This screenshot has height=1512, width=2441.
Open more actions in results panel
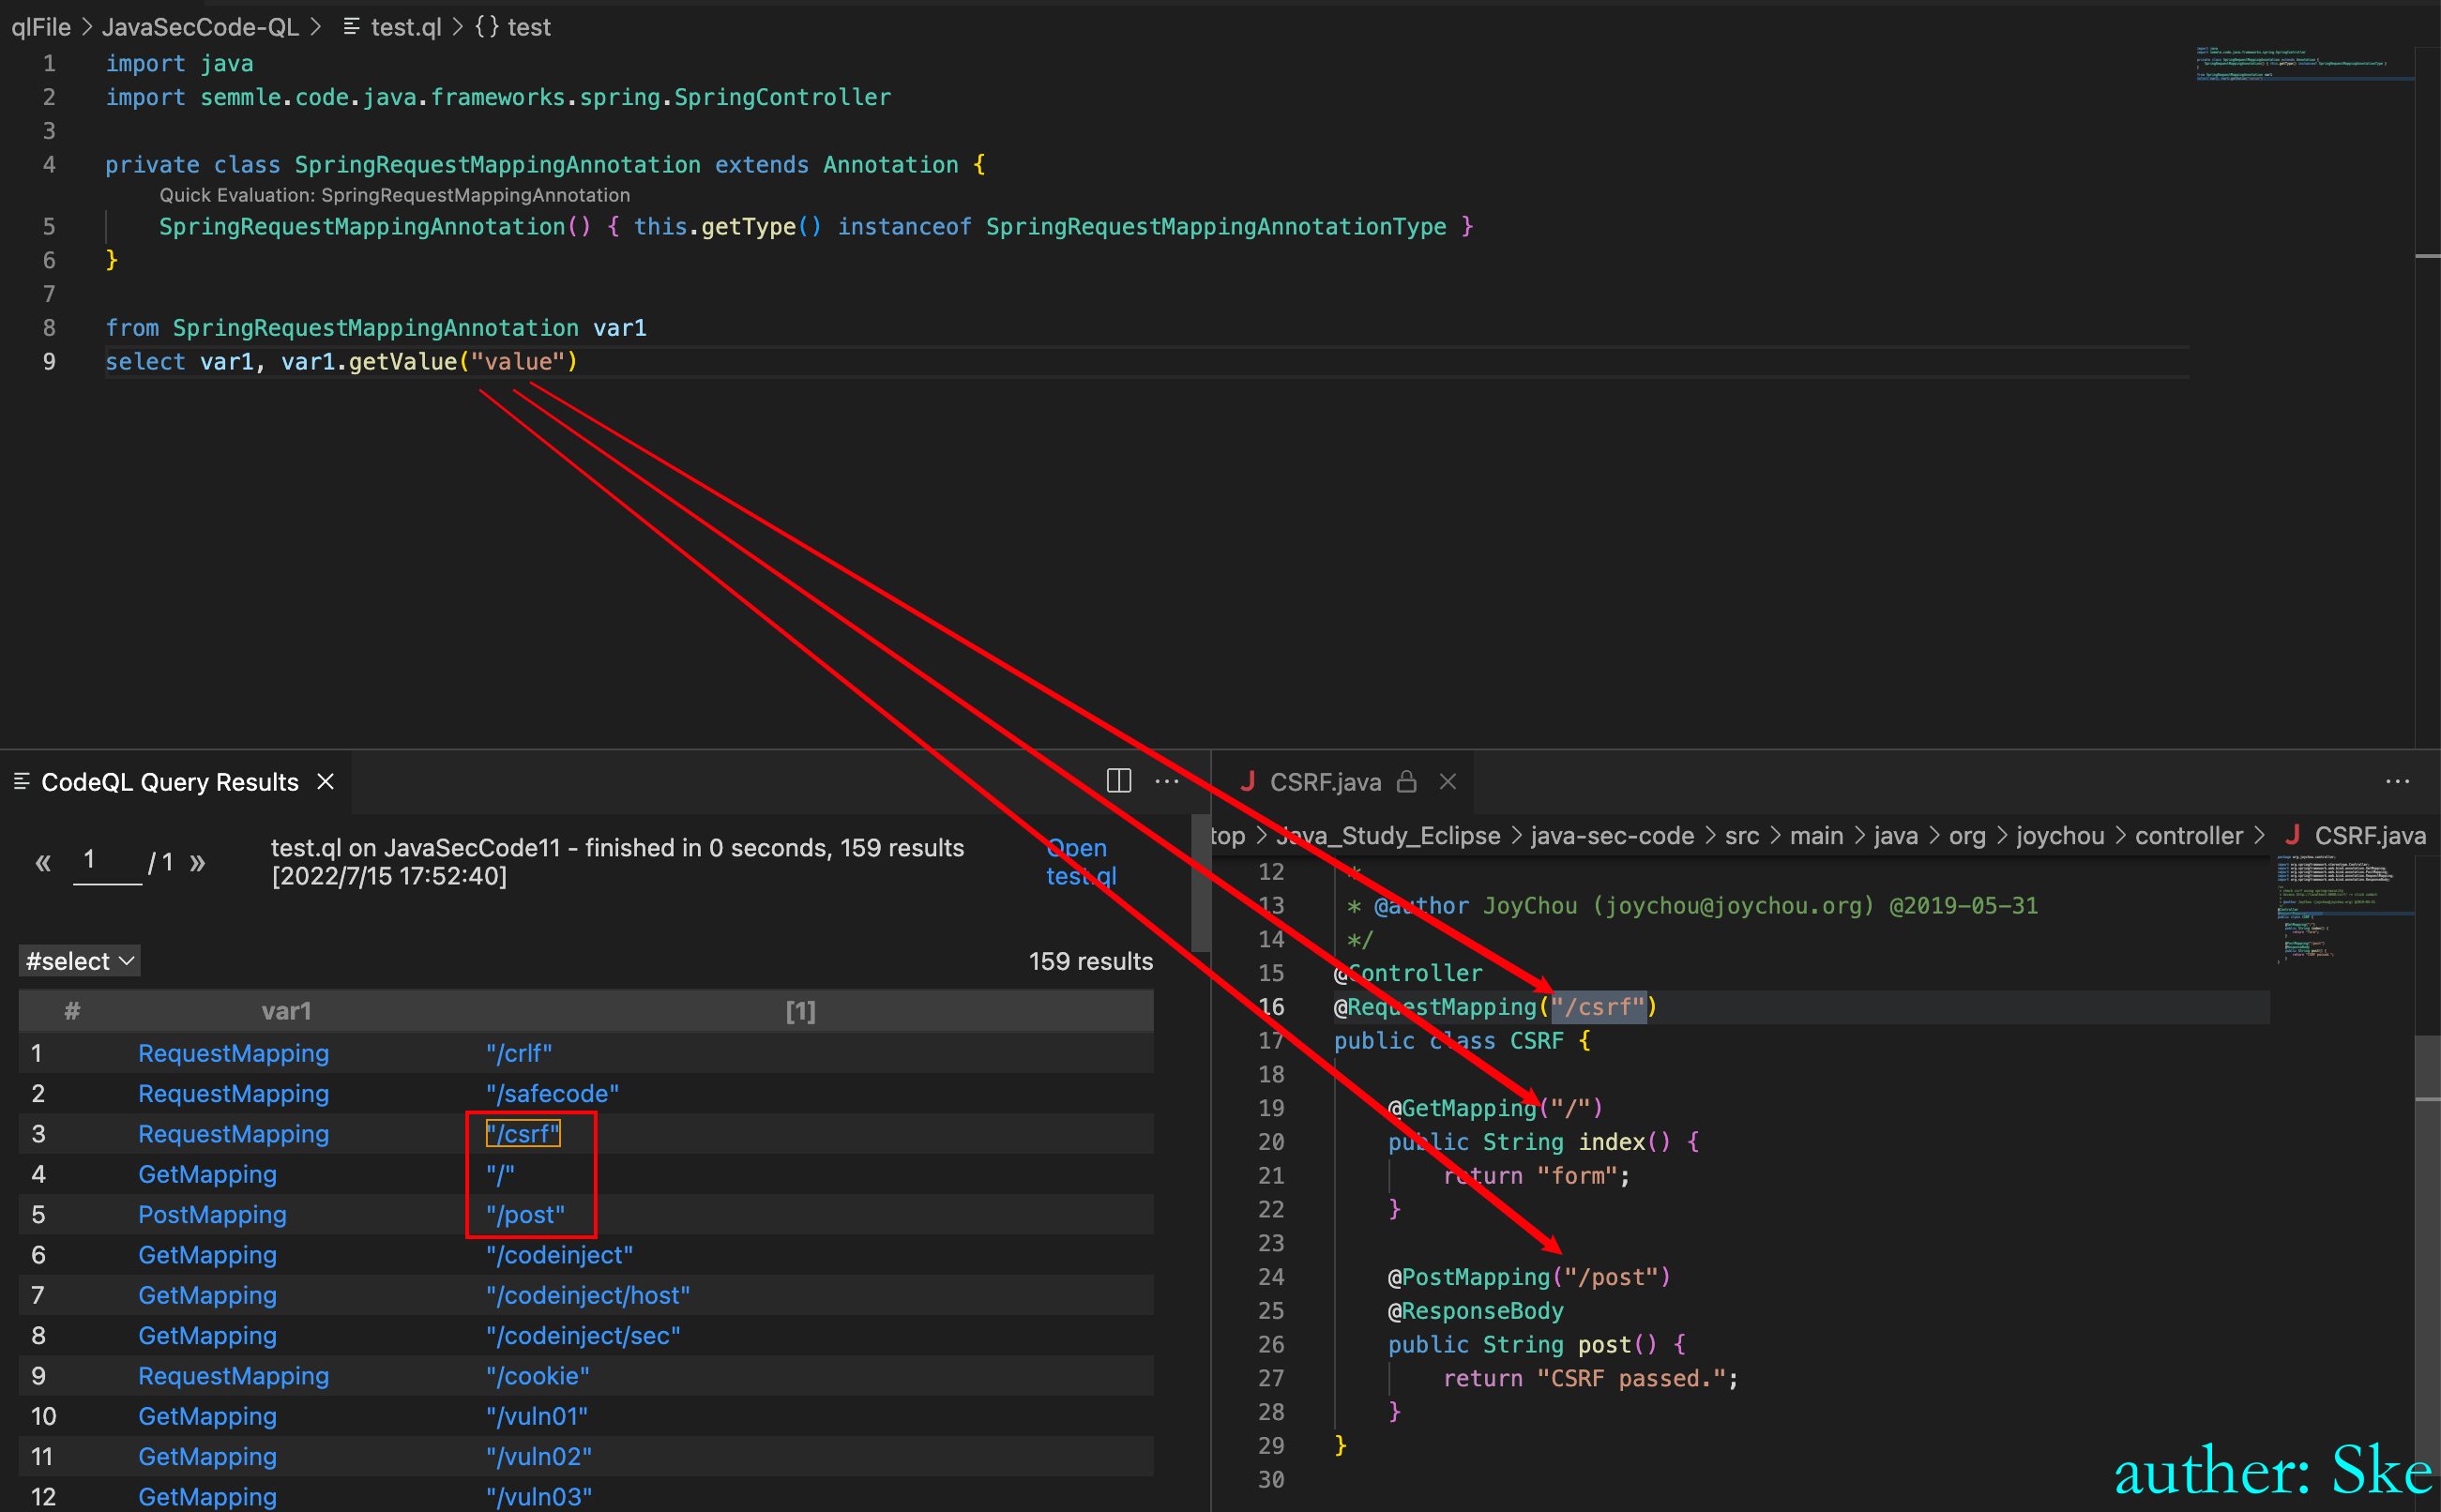(1167, 781)
